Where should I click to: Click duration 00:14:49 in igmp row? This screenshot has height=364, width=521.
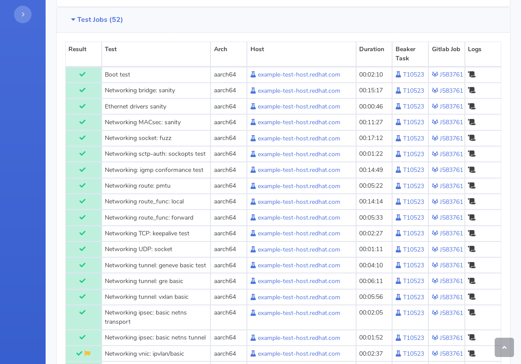371,170
